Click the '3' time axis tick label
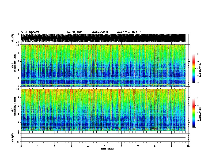 click(x=71, y=146)
